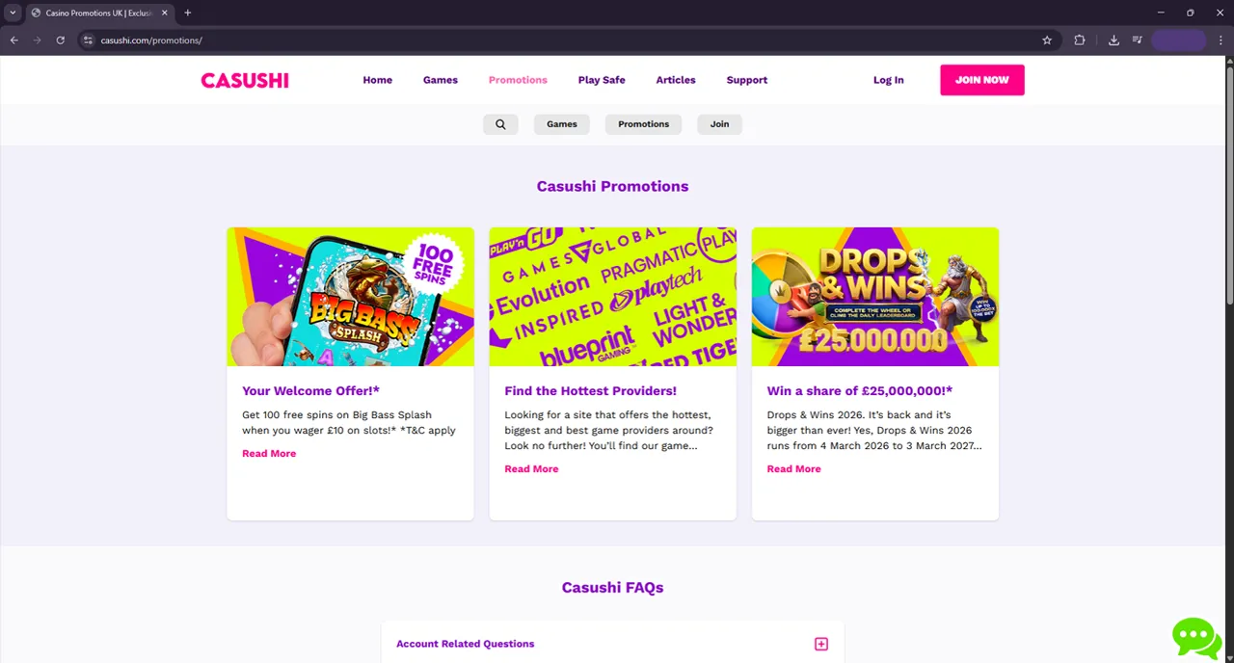Select the Promotions quick filter chip
This screenshot has height=663, width=1234.
point(643,124)
